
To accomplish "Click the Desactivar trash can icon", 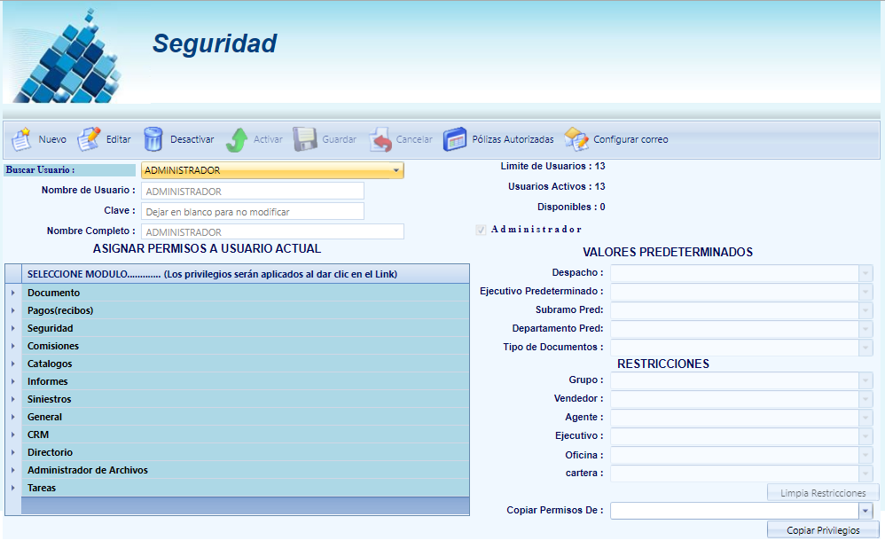I will [153, 139].
